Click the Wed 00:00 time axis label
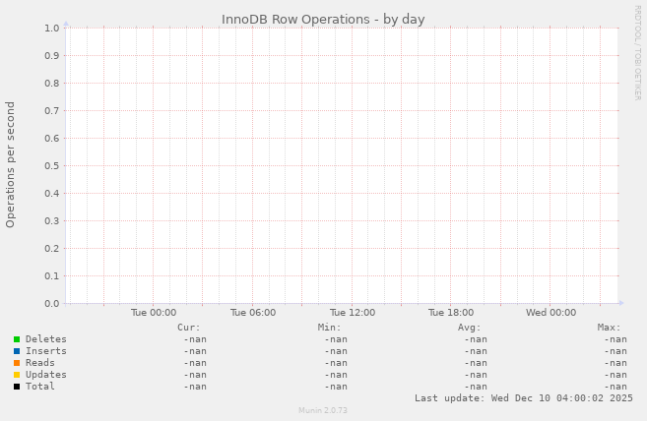The image size is (647, 421). [550, 313]
